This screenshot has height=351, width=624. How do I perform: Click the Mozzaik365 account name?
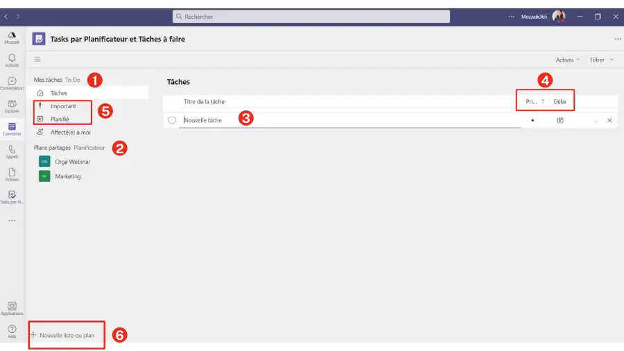click(534, 17)
